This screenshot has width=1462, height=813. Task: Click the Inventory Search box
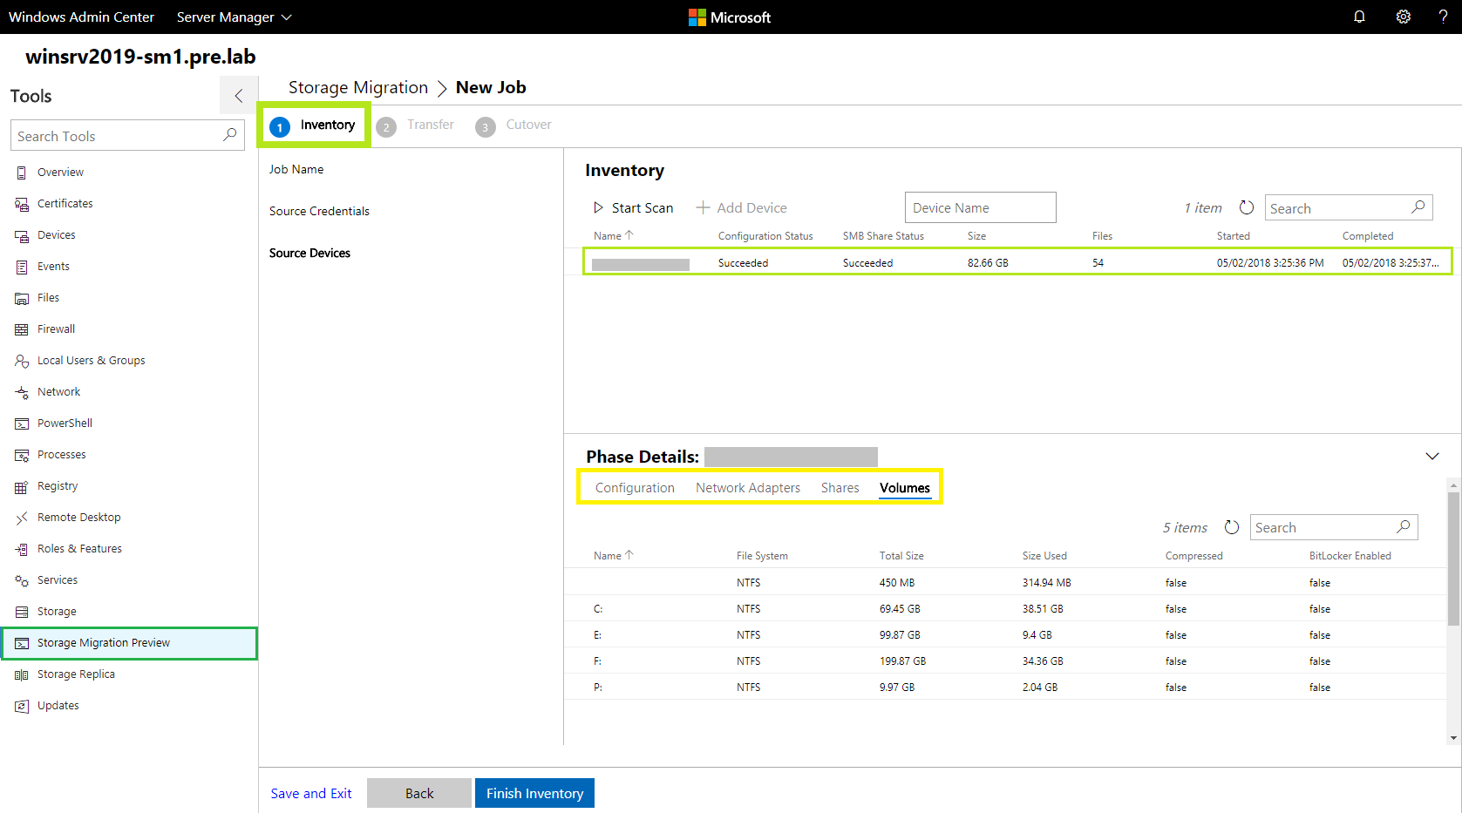point(1349,207)
